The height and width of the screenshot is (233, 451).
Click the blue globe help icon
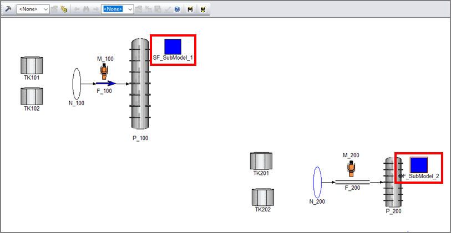point(177,9)
